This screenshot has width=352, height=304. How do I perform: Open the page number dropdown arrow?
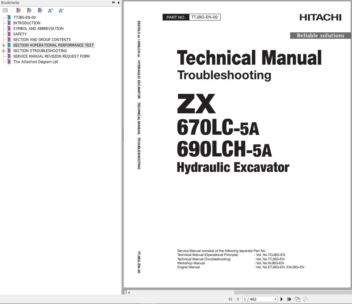coord(275,299)
